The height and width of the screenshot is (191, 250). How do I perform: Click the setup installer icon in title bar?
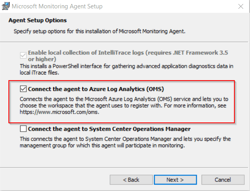point(6,6)
